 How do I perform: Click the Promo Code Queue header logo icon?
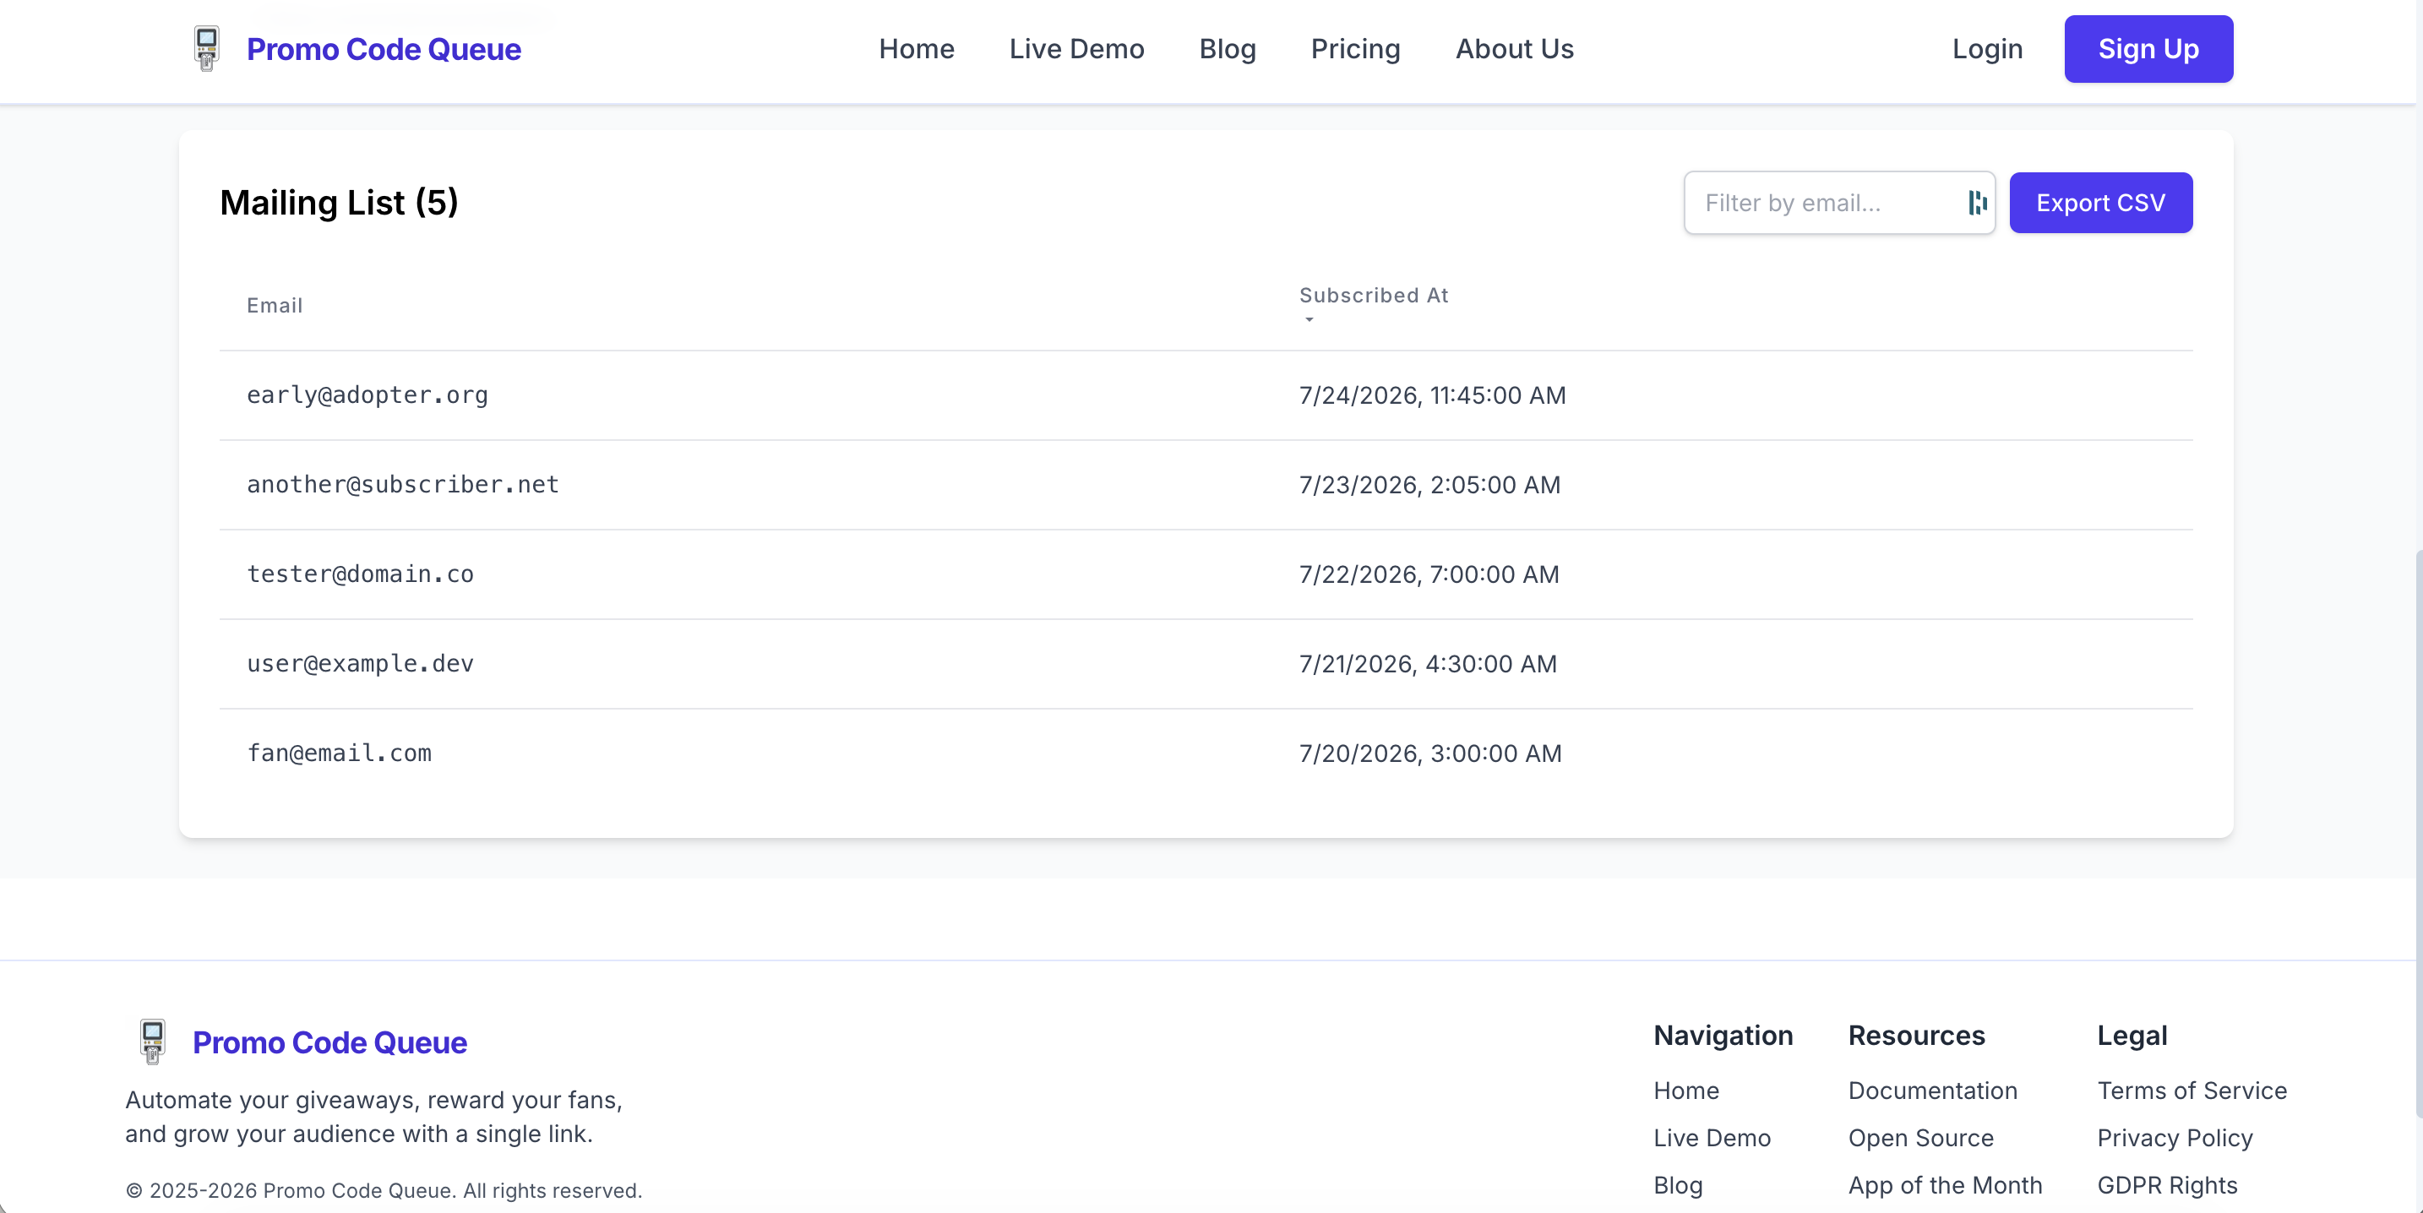(206, 48)
